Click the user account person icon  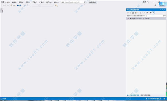(x=148, y=2)
